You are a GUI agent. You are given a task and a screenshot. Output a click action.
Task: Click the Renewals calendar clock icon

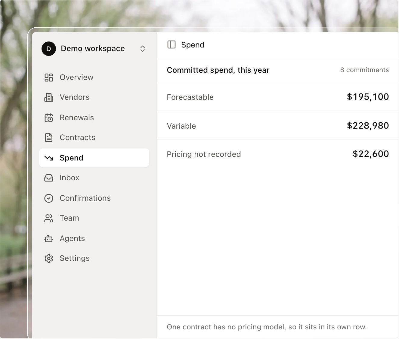(x=49, y=118)
